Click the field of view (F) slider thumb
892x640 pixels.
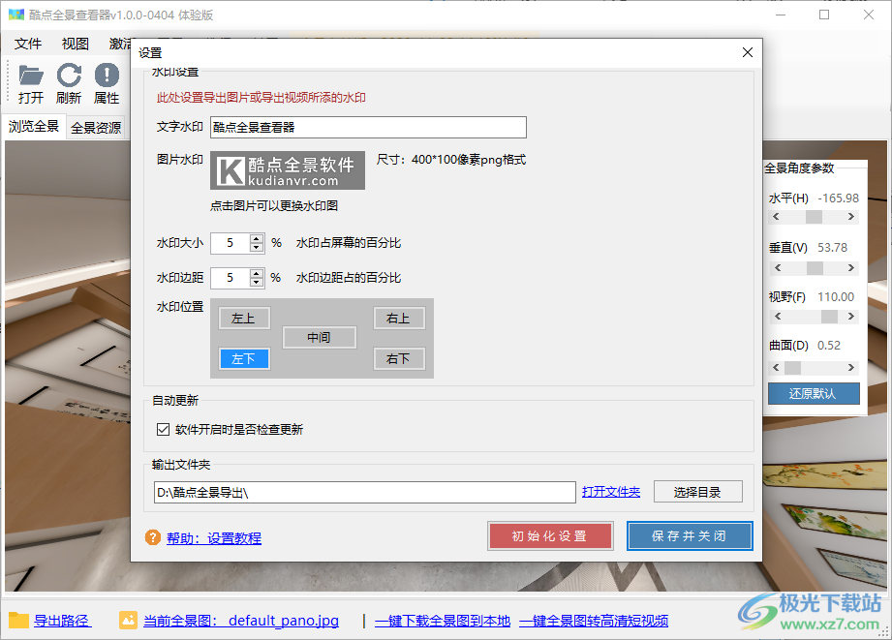point(829,317)
